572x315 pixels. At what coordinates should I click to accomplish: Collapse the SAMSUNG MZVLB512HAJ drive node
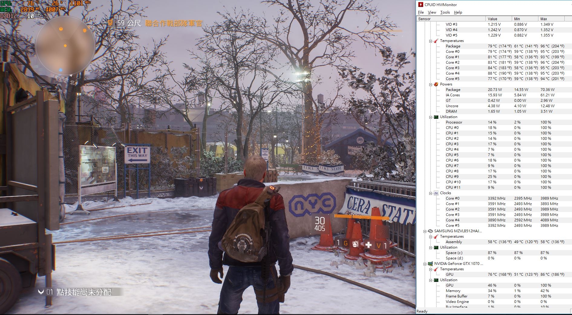pos(425,231)
